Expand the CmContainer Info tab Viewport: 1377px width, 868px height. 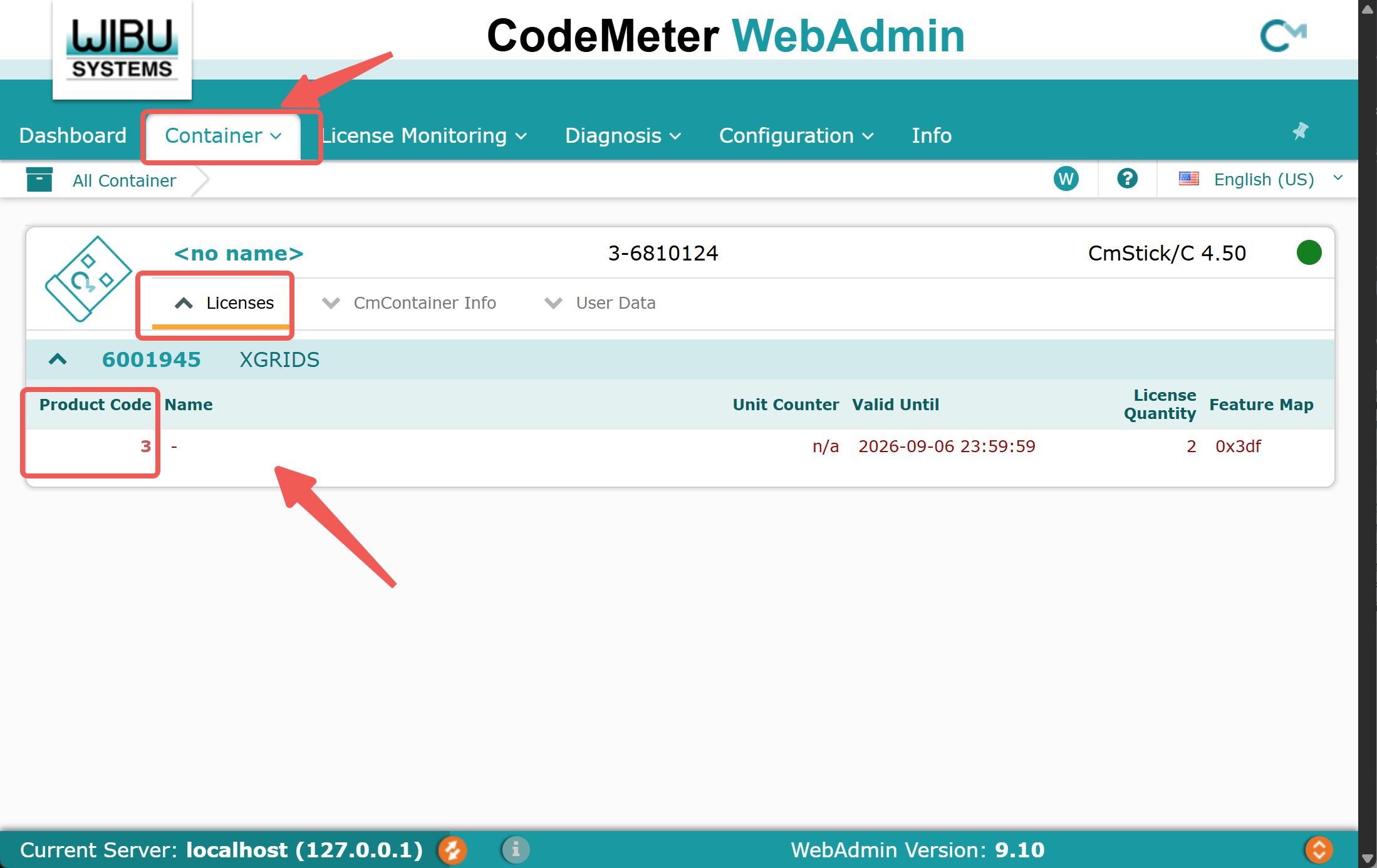[408, 303]
